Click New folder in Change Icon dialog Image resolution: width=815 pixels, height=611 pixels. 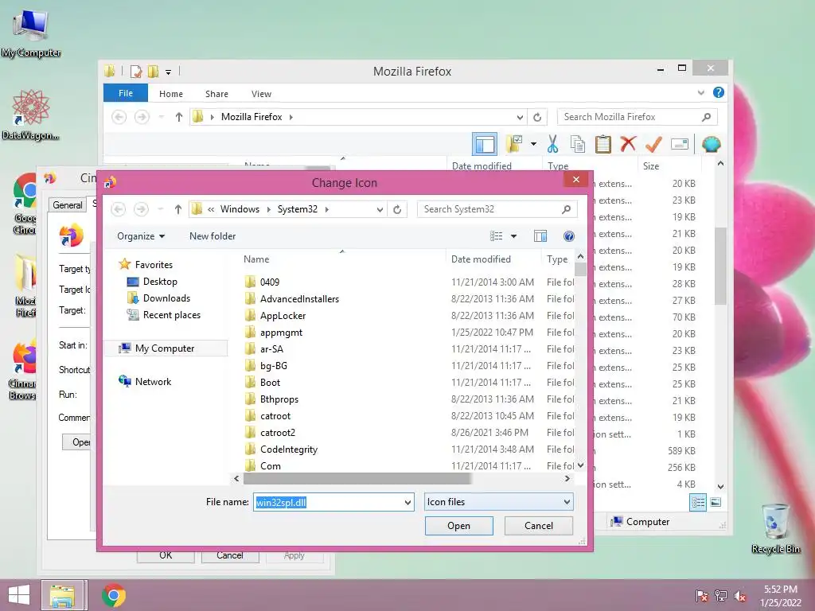pos(213,236)
